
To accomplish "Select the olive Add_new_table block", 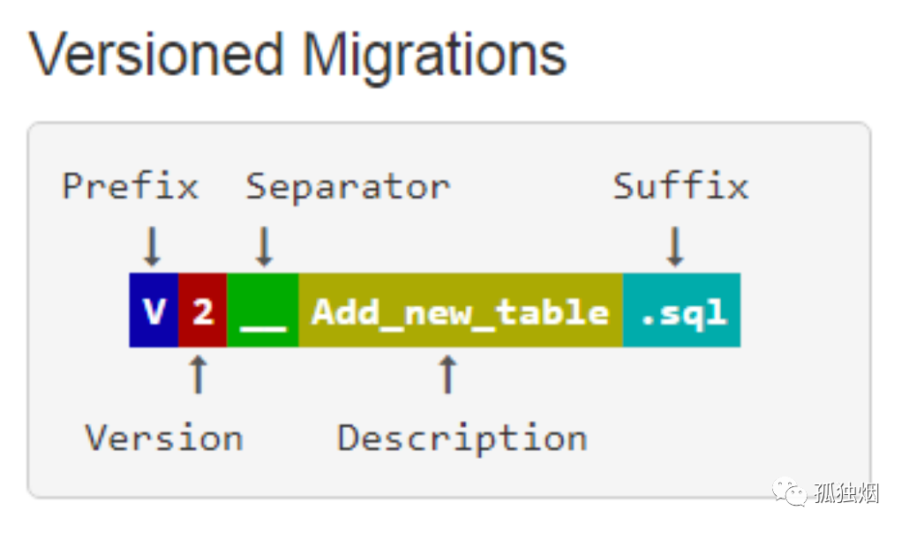I will 461,311.
